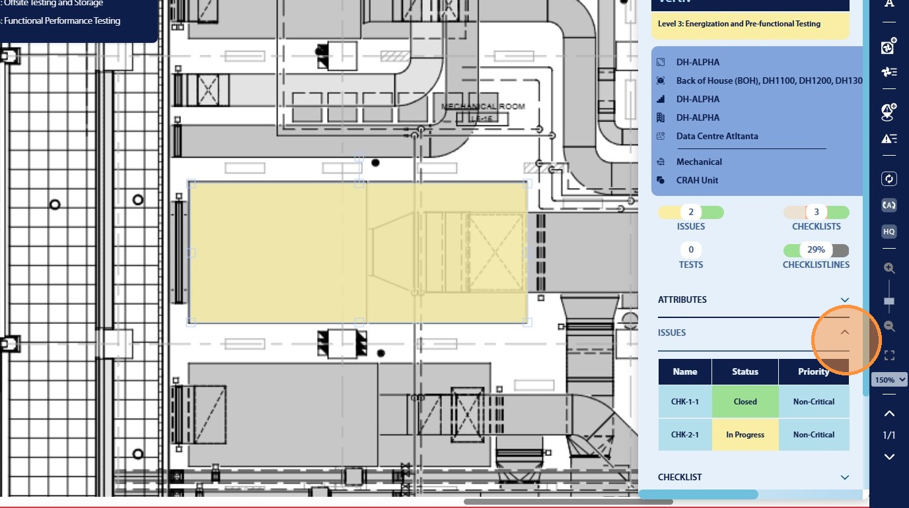Click the Level 3 Energization and Pre-functional Testing banner

750,24
